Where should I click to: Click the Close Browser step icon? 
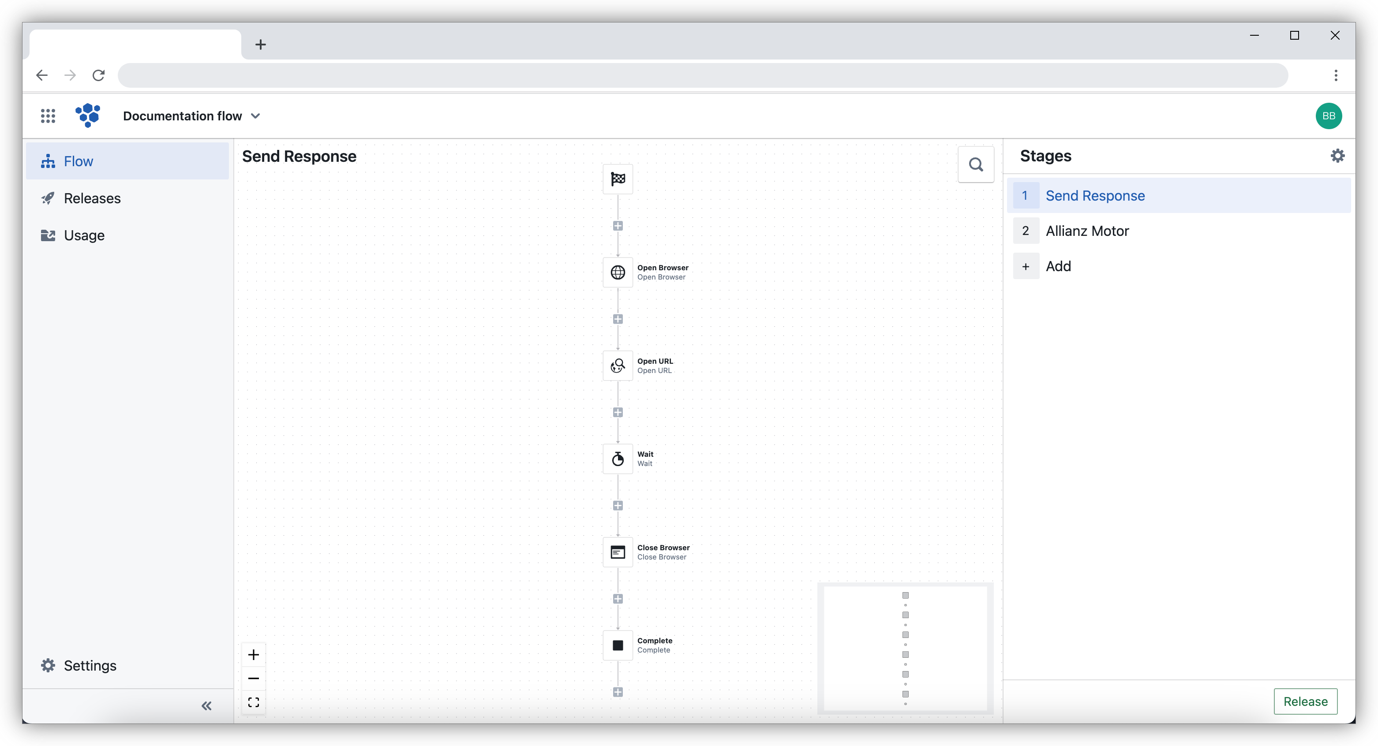point(618,552)
